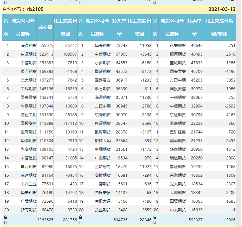Click the total short position 593327

(x=195, y=220)
